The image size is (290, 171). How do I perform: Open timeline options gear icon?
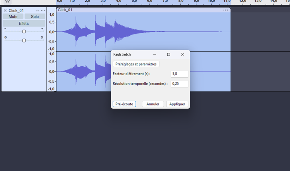[x=7, y=1]
